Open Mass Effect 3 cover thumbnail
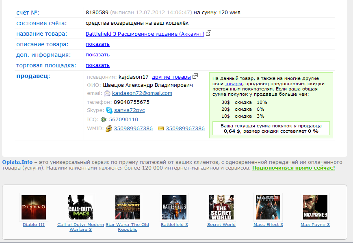Viewport: 353px width, 243px height. pos(268,207)
